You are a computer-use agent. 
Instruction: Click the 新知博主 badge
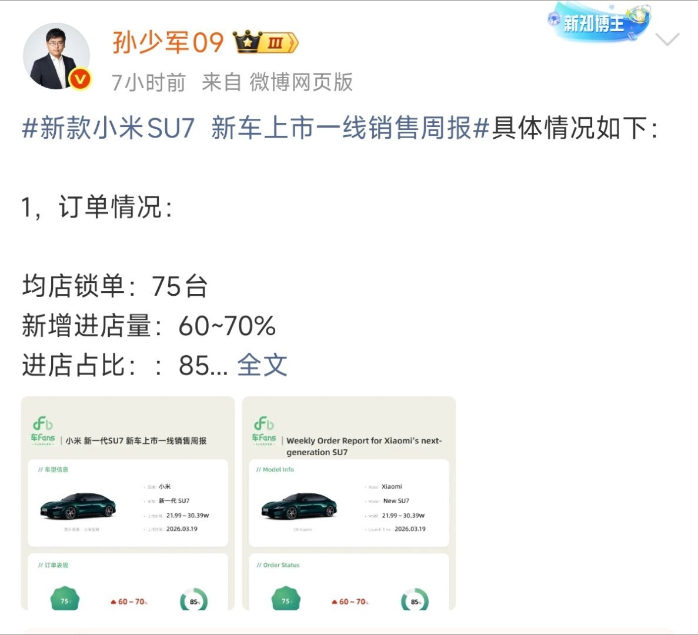pos(599,22)
